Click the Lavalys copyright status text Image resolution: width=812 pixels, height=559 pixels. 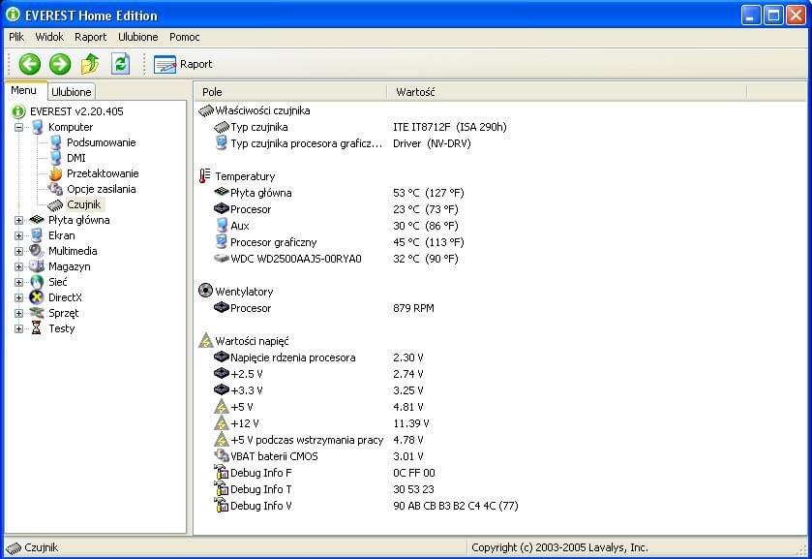pos(559,547)
